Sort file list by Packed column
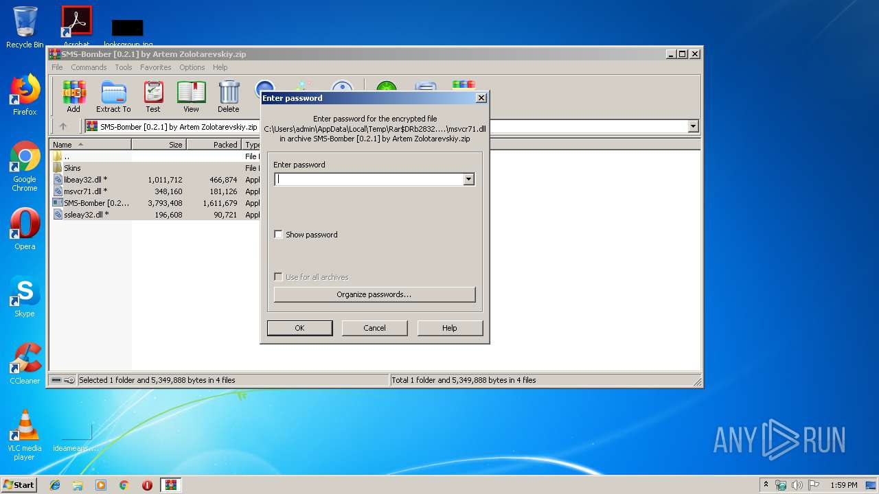Image resolution: width=879 pixels, height=494 pixels. click(x=214, y=145)
